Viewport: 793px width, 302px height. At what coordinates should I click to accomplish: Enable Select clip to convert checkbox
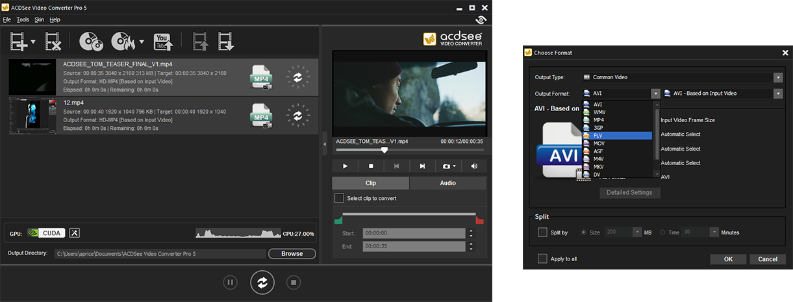click(338, 198)
